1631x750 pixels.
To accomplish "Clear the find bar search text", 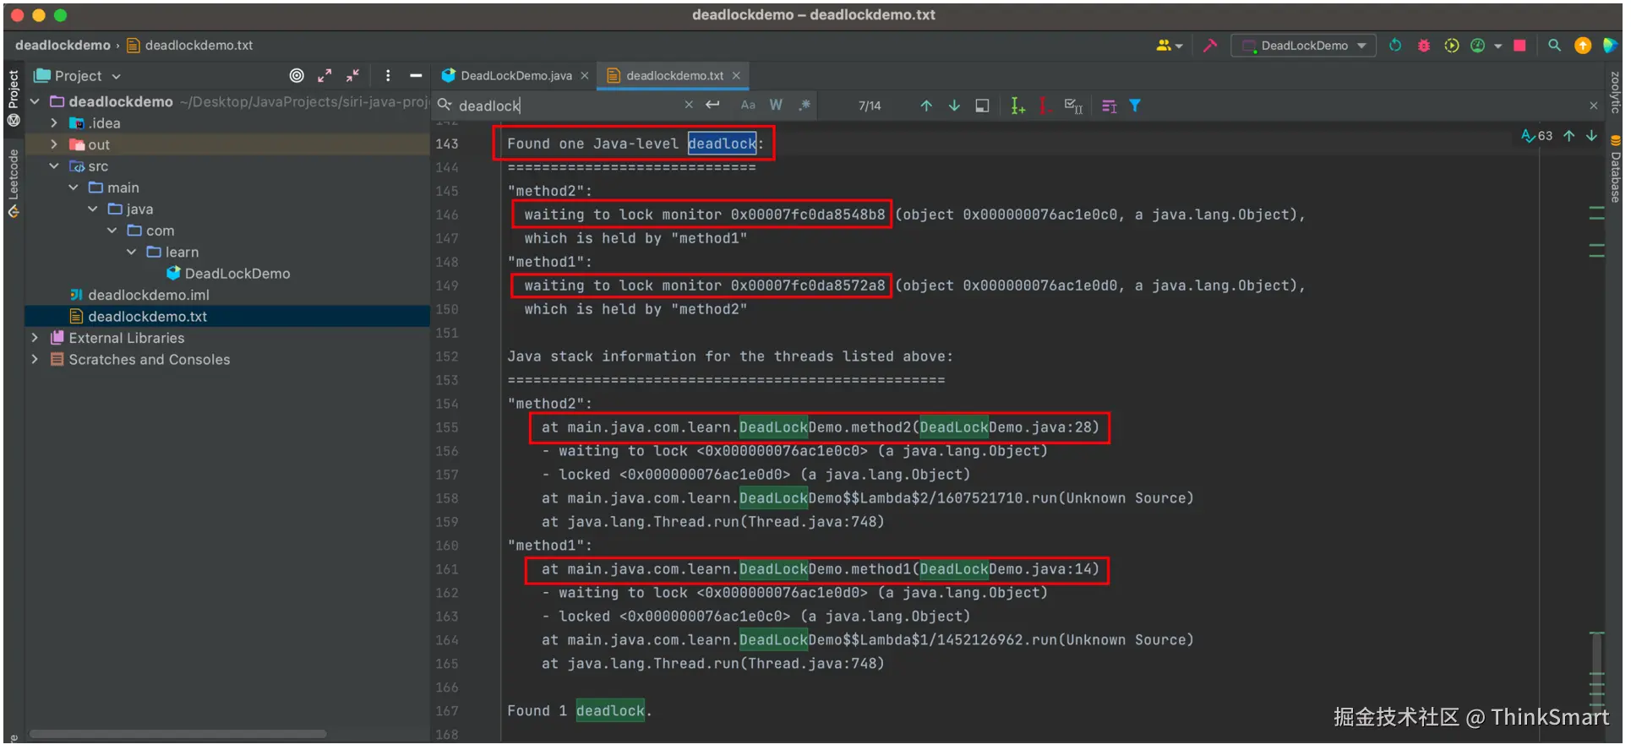I will click(689, 105).
